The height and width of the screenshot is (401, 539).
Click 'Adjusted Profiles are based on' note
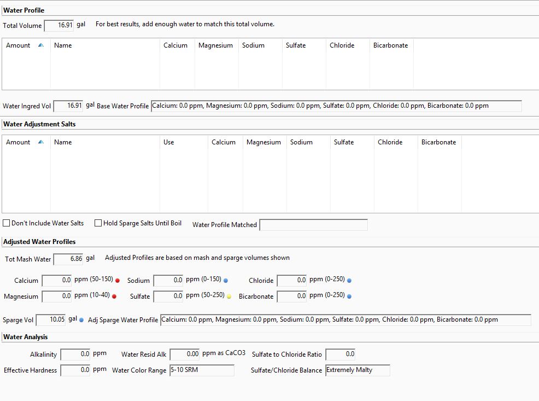(197, 258)
